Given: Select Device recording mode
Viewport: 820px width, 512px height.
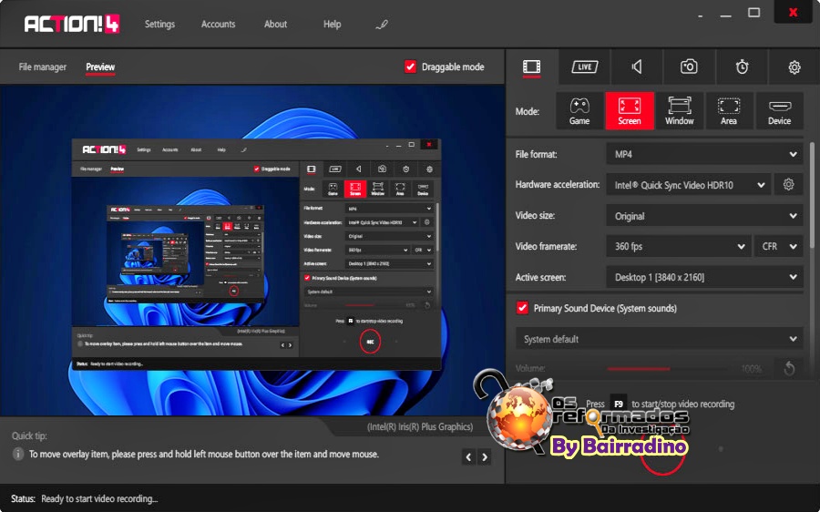Looking at the screenshot, I should tap(779, 111).
